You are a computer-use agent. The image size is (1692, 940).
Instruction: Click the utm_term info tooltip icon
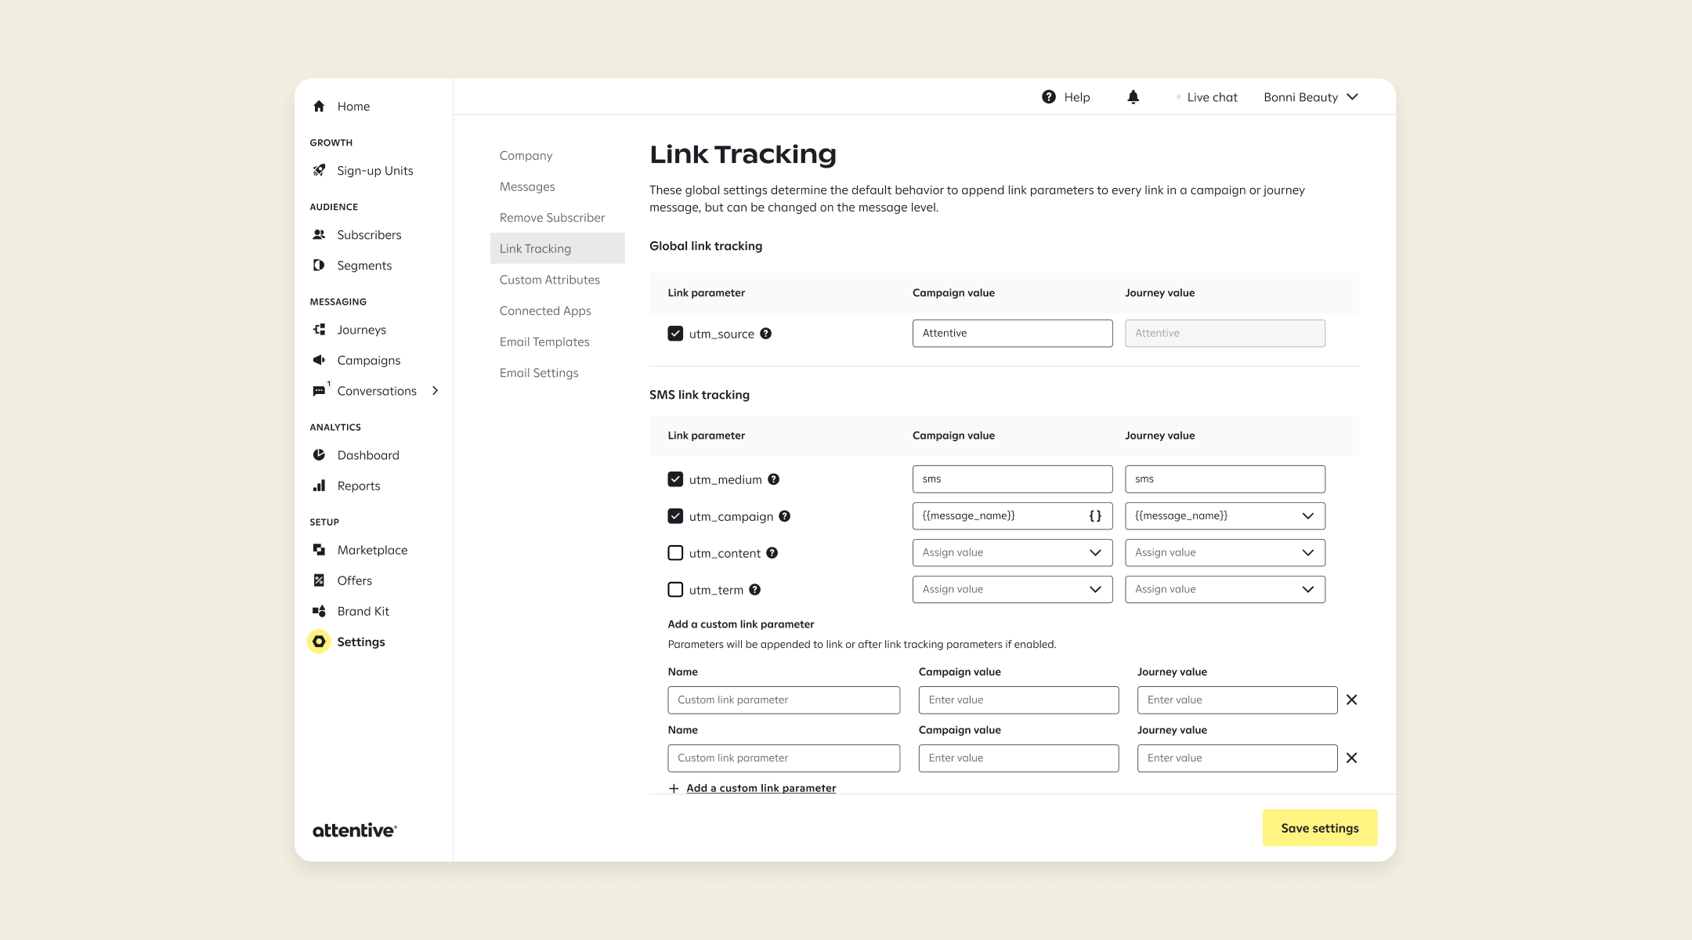click(755, 590)
